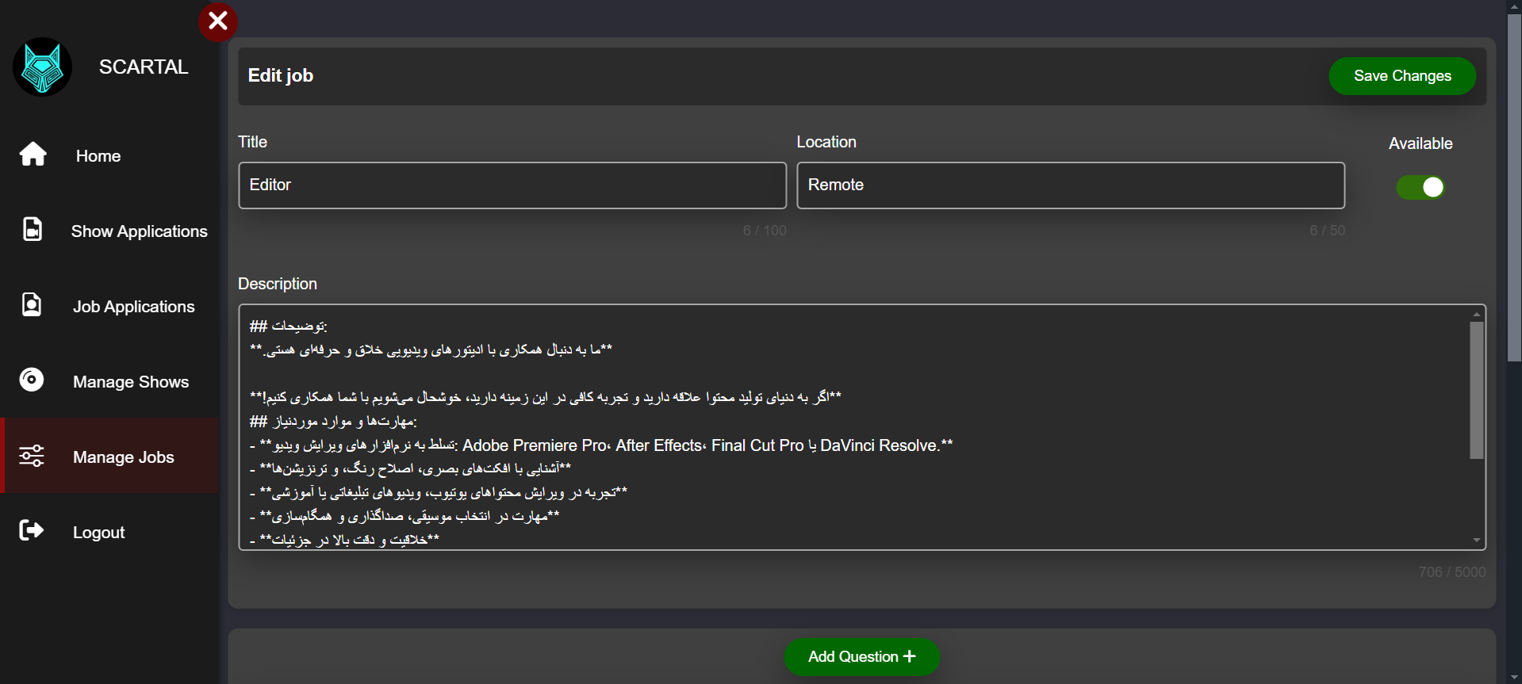Go to Job Applications page
The width and height of the screenshot is (1522, 684).
(x=109, y=306)
